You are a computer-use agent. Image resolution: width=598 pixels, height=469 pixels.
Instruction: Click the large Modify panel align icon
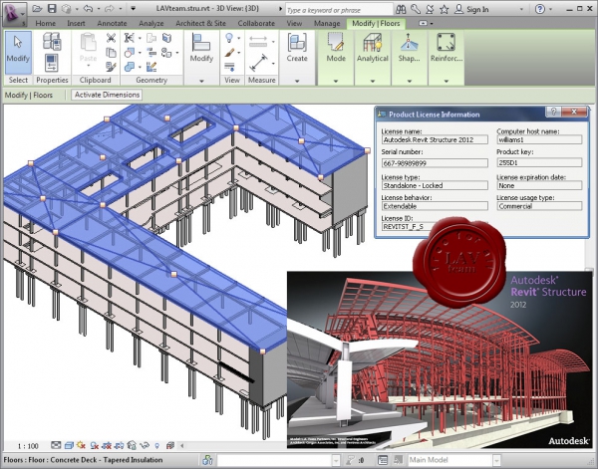tap(201, 42)
